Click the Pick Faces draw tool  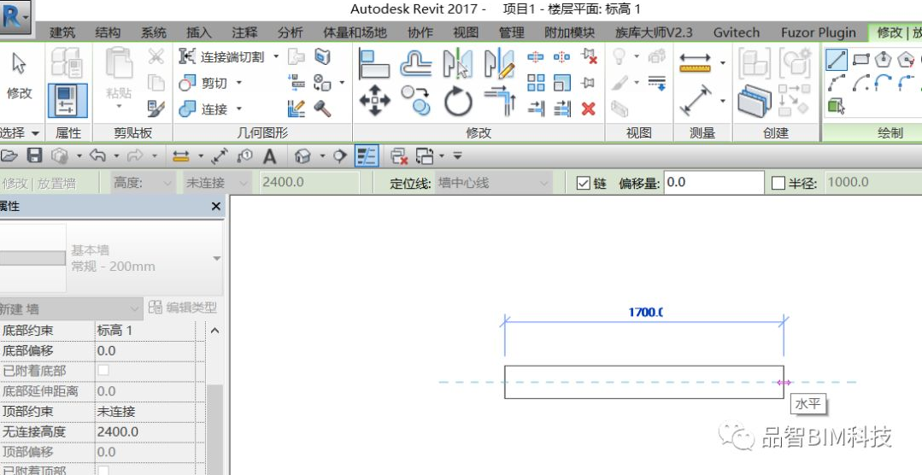click(836, 107)
